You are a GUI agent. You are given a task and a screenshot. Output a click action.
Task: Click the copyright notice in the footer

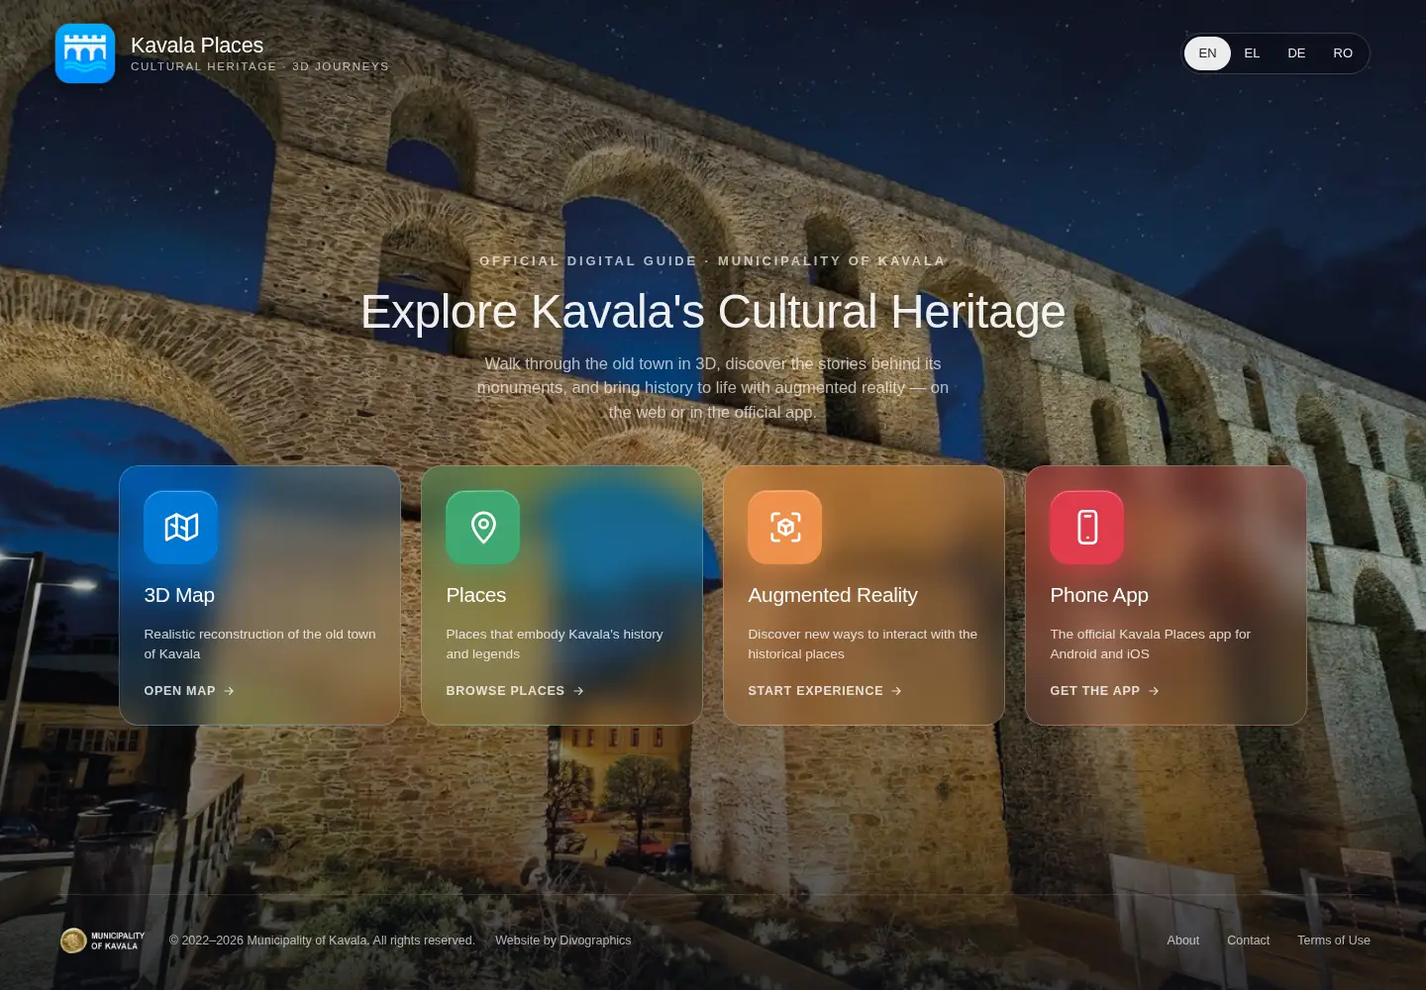(x=322, y=940)
